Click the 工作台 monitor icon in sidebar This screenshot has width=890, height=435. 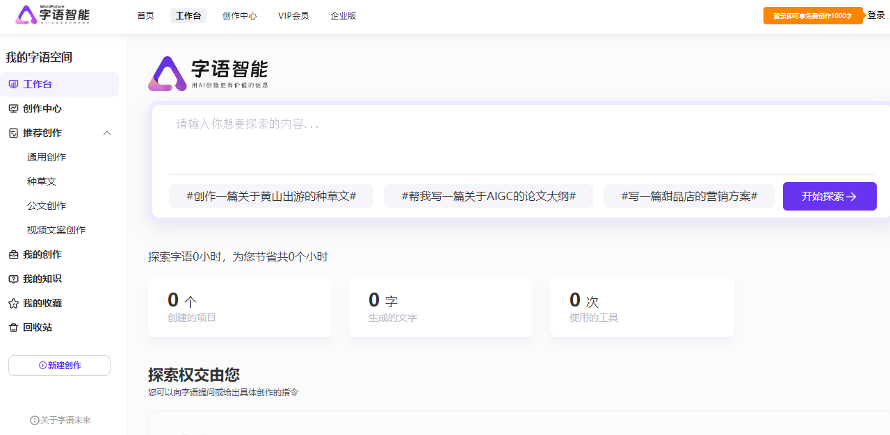click(13, 84)
